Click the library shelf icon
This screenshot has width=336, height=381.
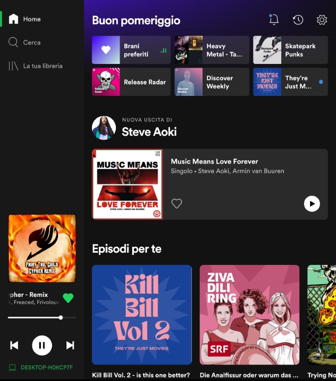[x=14, y=66]
